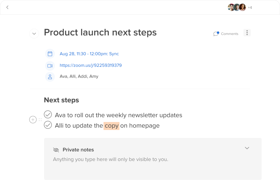
Task: Open the Aug 28 Sync meeting link
Action: [89, 54]
